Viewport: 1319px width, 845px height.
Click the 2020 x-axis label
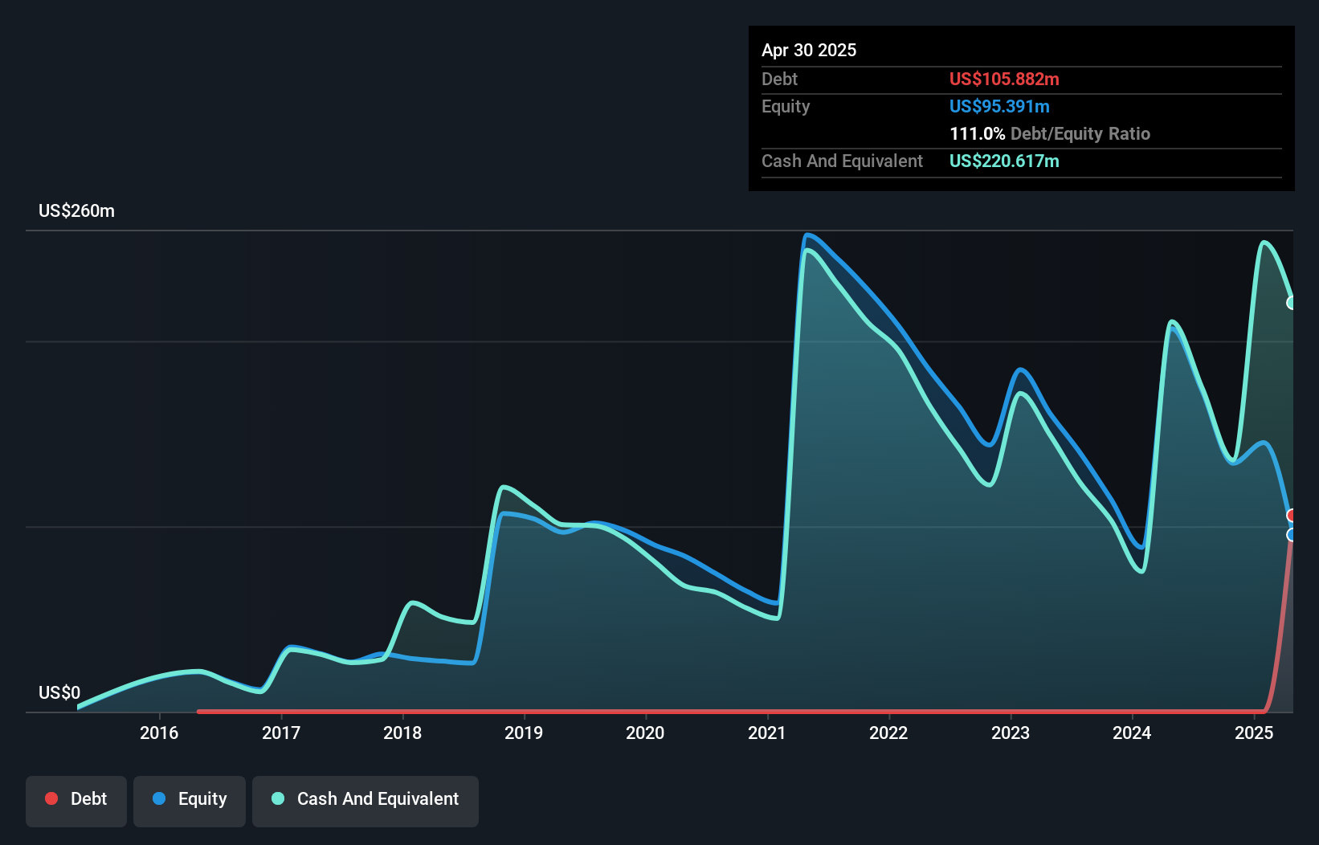point(645,733)
